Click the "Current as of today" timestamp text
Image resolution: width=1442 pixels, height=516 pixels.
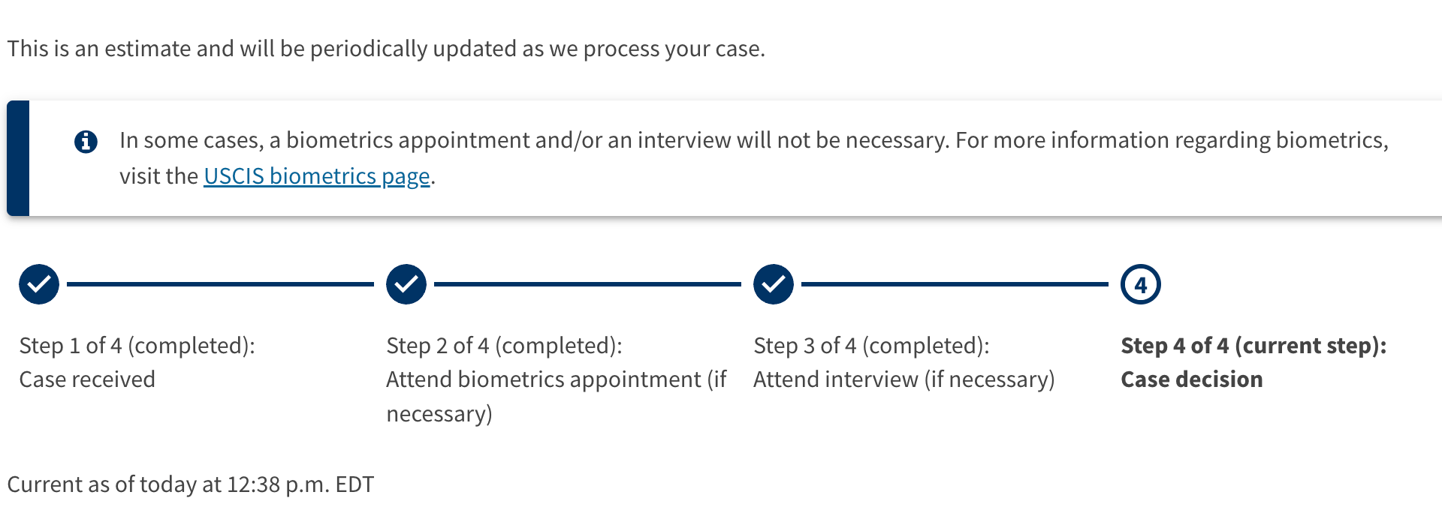click(x=190, y=484)
